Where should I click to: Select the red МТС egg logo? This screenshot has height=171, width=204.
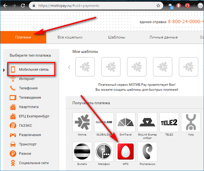pyautogui.click(x=126, y=152)
